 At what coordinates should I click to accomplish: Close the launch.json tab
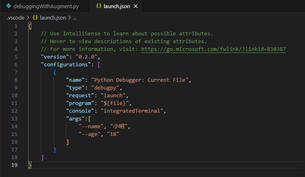(x=136, y=7)
